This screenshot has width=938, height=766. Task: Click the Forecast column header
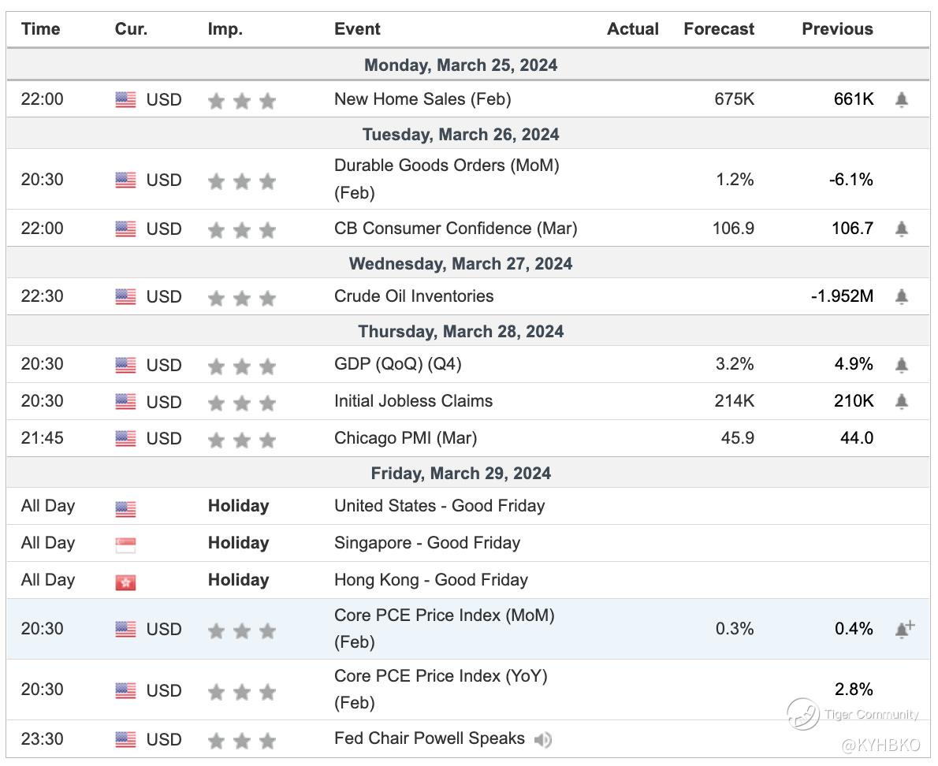point(719,29)
